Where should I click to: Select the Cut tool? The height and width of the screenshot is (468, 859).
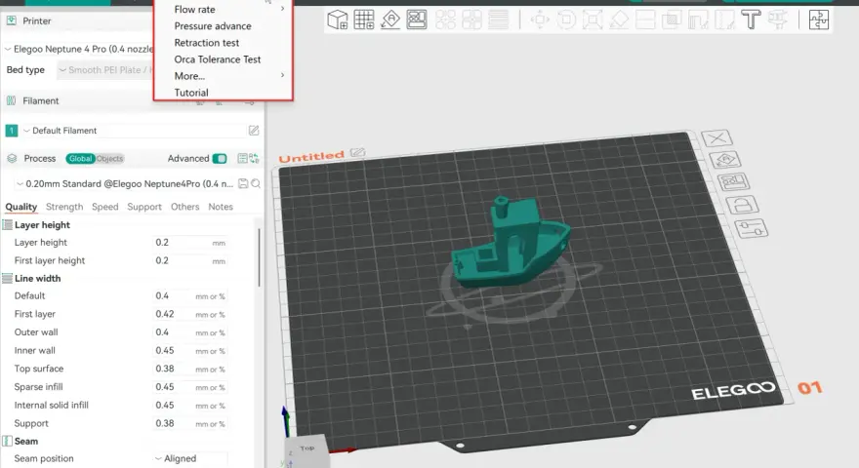pyautogui.click(x=645, y=20)
